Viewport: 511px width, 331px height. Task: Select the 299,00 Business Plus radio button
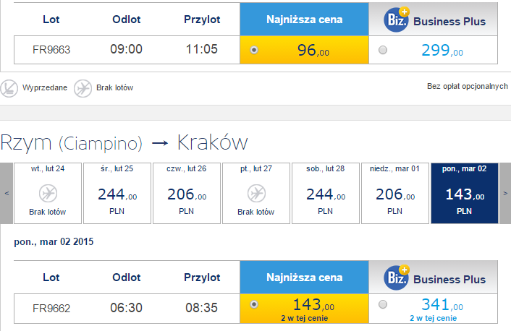pos(382,51)
